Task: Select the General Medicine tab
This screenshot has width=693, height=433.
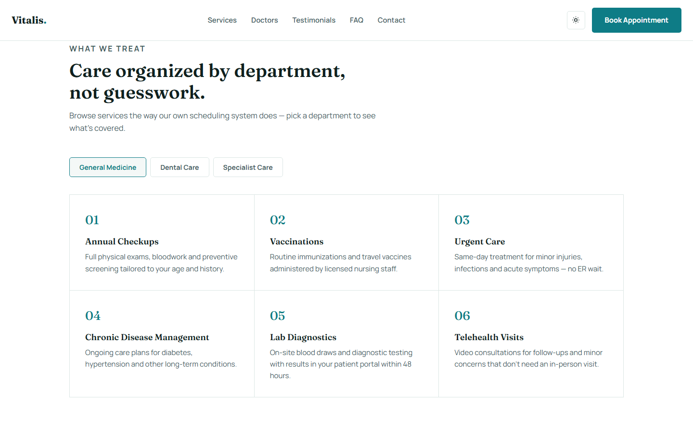Action: (x=108, y=167)
